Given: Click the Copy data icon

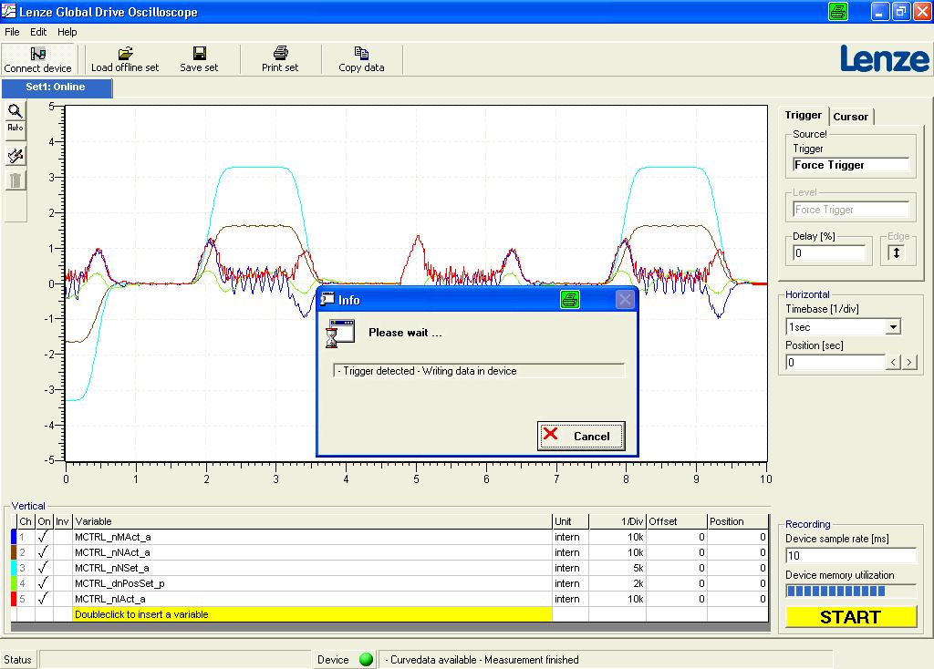Looking at the screenshot, I should pos(361,53).
